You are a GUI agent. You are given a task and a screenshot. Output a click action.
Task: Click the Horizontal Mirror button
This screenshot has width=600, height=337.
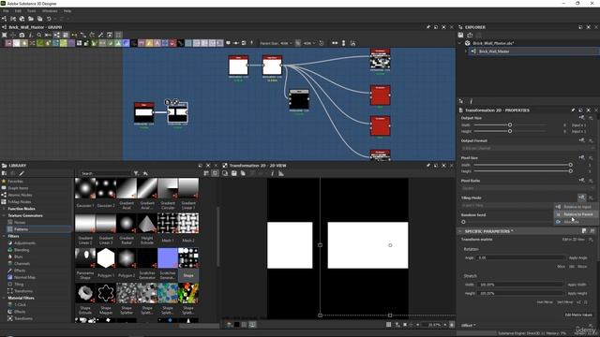click(545, 302)
